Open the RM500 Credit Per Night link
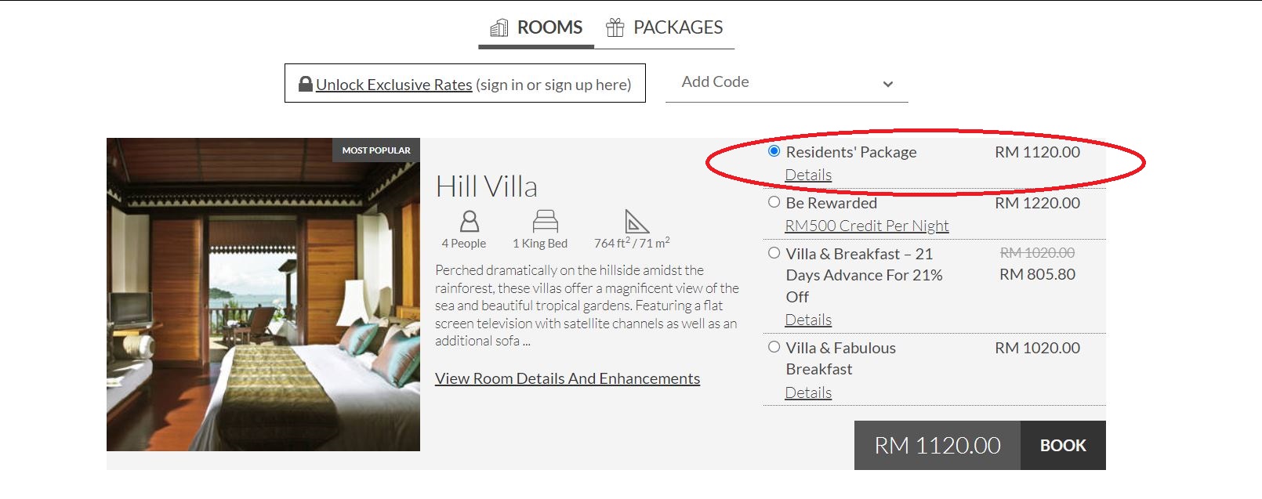Screen dimensions: 1262x499 (x=867, y=226)
